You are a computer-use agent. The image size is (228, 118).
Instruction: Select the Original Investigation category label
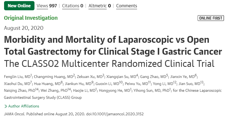click(x=31, y=18)
